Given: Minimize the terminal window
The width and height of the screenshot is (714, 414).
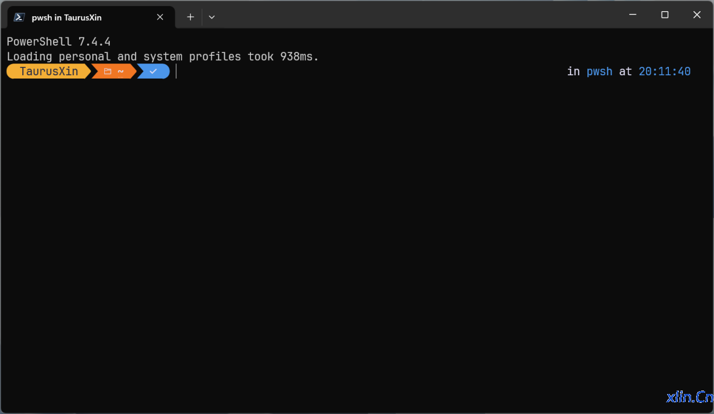Looking at the screenshot, I should click(633, 15).
